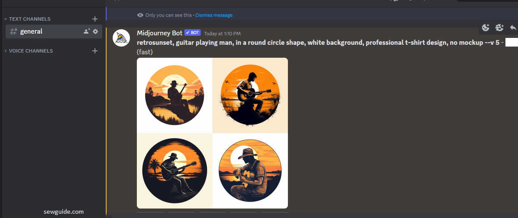The width and height of the screenshot is (518, 218).
Task: Collapse the TEXT CHANNELS category
Action: [x=27, y=19]
